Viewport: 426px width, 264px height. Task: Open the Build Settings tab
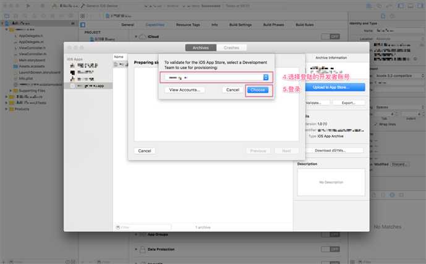241,25
